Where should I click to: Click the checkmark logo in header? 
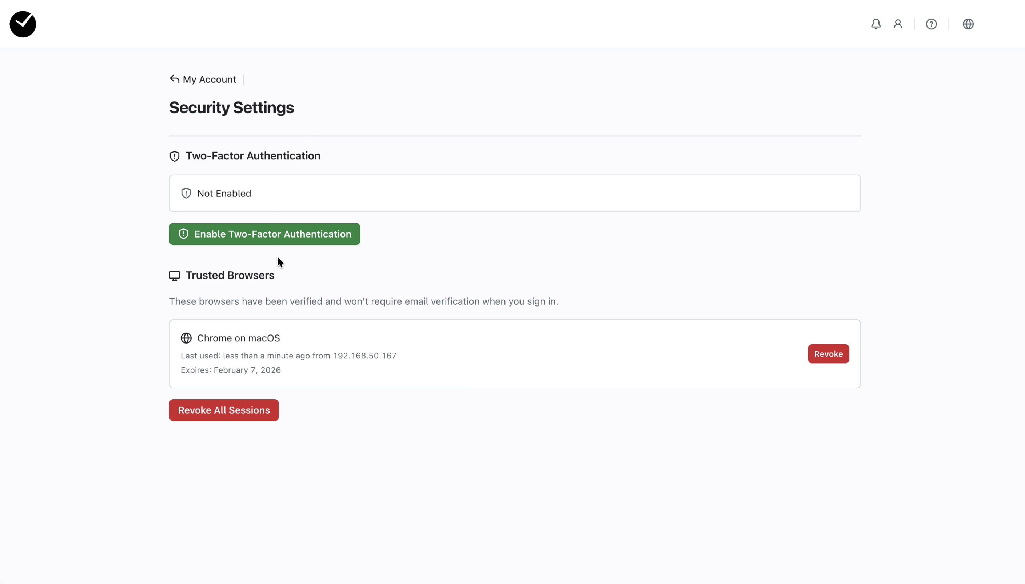coord(23,24)
